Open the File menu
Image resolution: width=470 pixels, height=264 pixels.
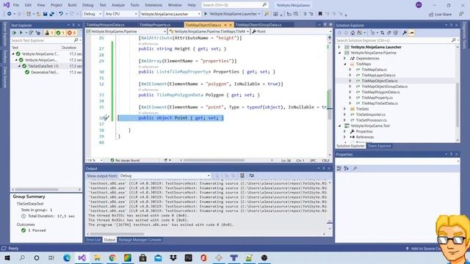coord(16,5)
